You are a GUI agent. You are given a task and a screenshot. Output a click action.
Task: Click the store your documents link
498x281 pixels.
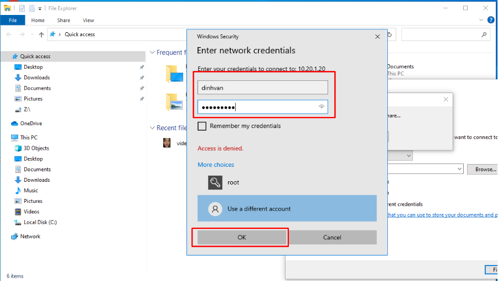pos(443,215)
